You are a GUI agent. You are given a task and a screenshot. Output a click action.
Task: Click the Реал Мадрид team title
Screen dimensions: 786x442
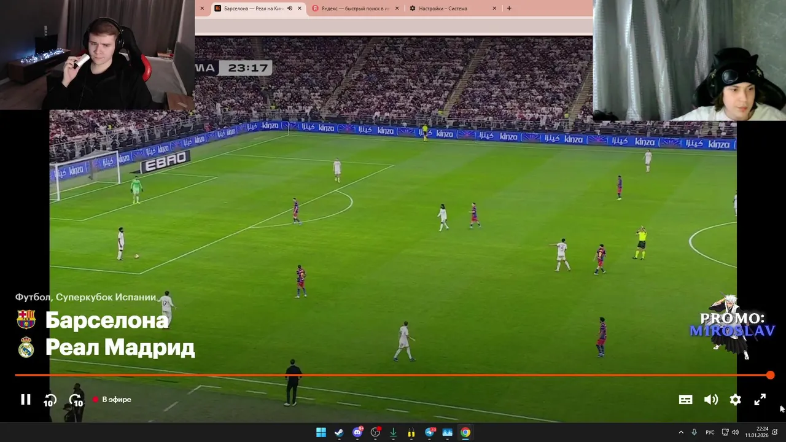click(120, 347)
